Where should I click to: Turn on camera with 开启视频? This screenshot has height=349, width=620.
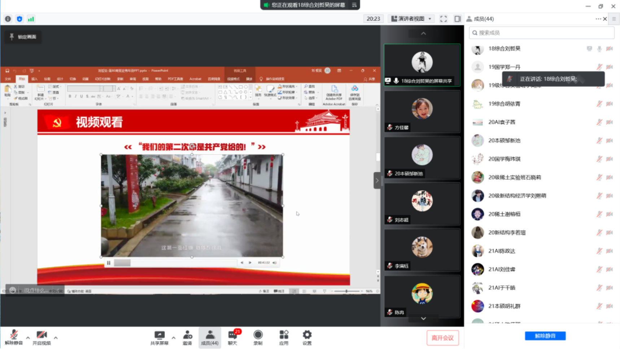(x=42, y=337)
